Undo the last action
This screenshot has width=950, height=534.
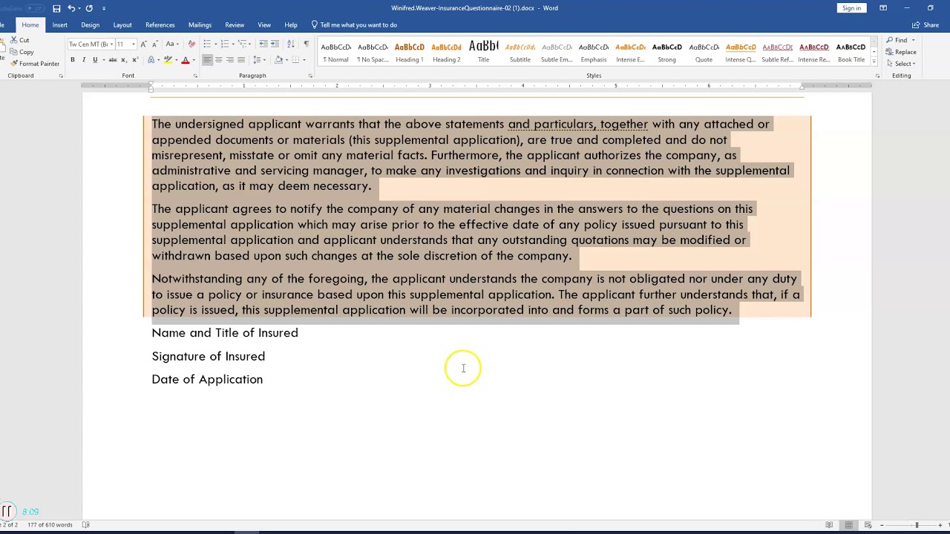pos(71,8)
